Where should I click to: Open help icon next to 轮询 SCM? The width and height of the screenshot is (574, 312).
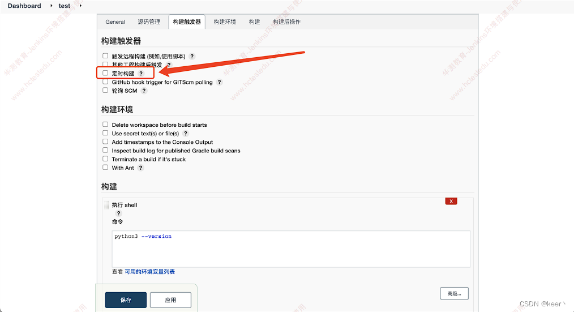(x=144, y=91)
